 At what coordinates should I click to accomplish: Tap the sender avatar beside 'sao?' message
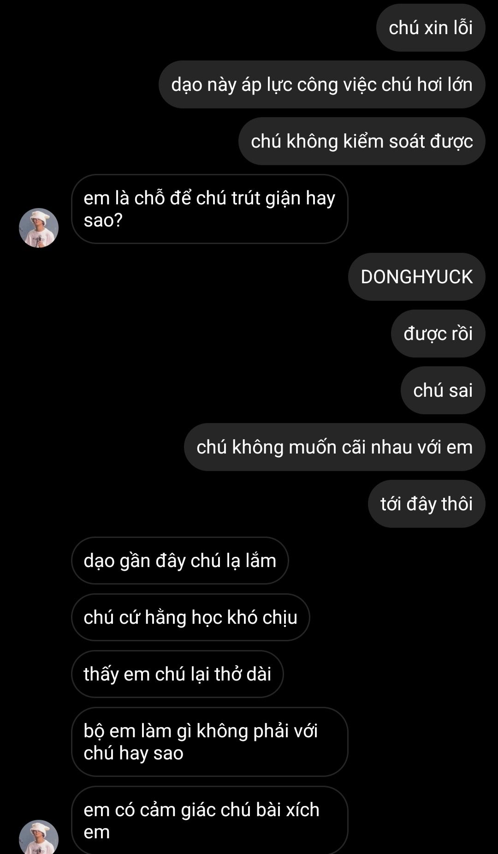(39, 228)
